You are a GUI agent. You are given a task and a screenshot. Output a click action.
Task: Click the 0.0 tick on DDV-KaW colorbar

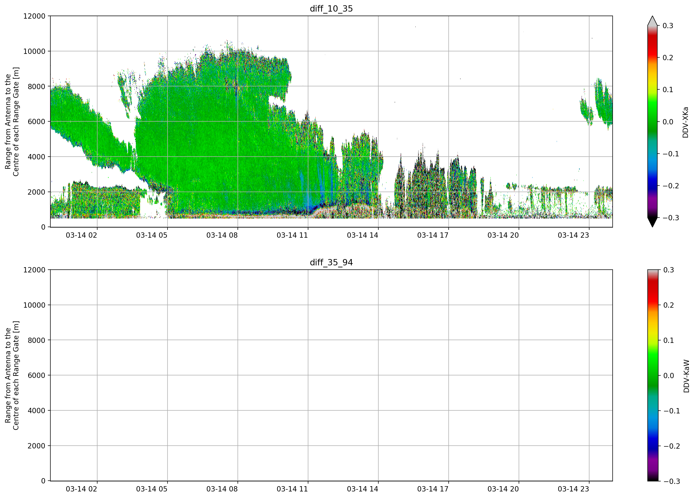tap(668, 375)
